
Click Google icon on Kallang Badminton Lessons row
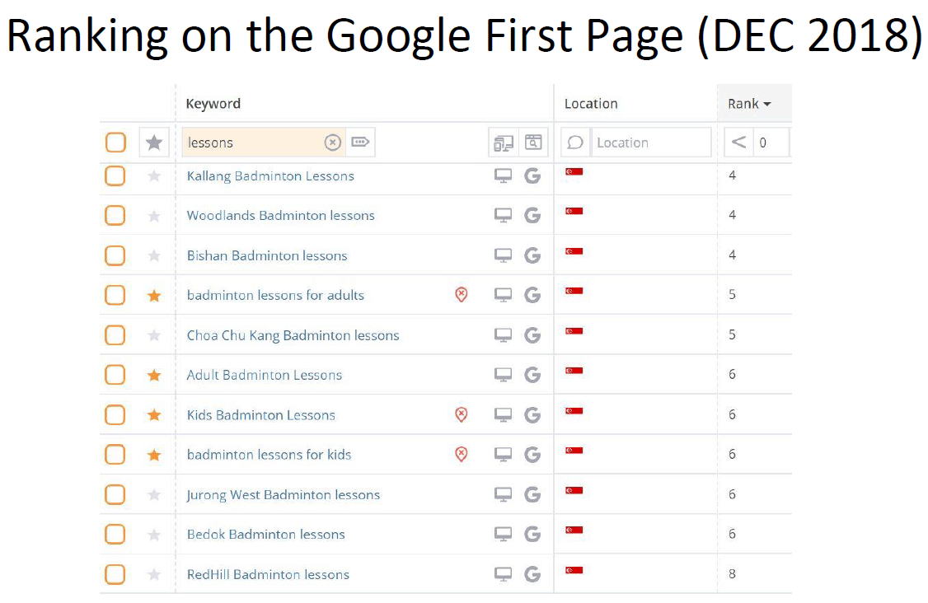(x=532, y=175)
